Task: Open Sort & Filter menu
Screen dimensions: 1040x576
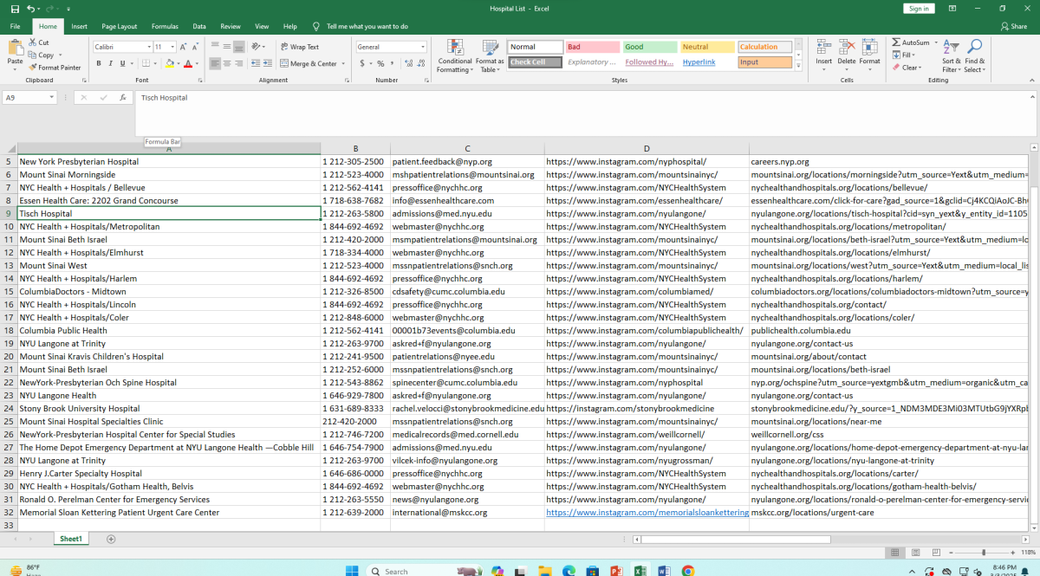Action: (x=951, y=55)
